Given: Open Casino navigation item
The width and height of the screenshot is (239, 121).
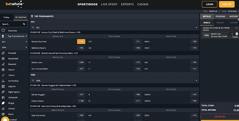Looking at the screenshot, I should pos(143,4).
